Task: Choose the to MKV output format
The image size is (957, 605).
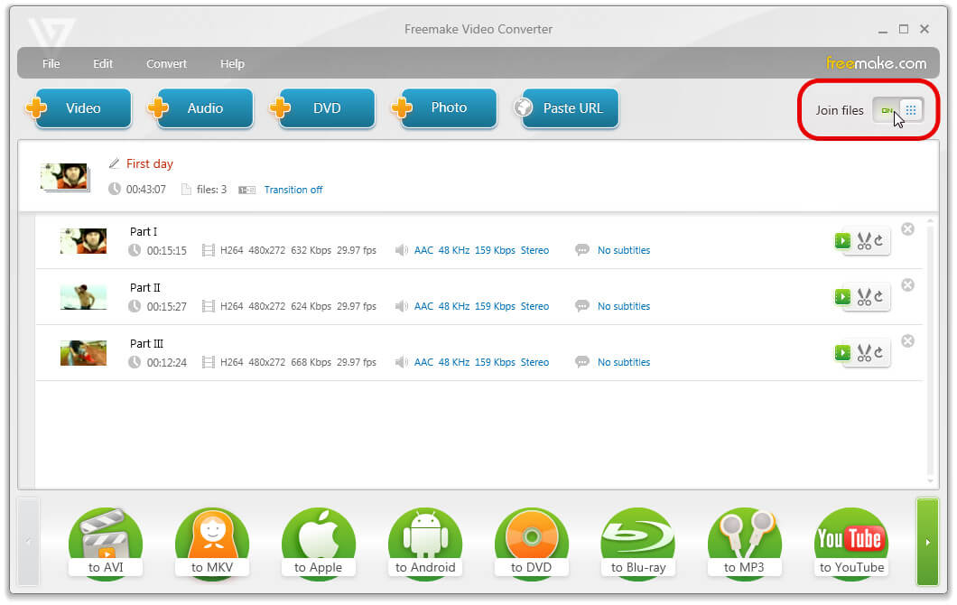Action: [211, 544]
